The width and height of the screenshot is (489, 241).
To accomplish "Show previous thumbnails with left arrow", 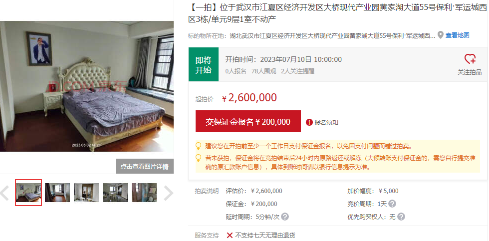I will coord(4,193).
